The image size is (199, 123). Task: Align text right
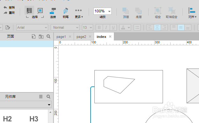[164, 27]
